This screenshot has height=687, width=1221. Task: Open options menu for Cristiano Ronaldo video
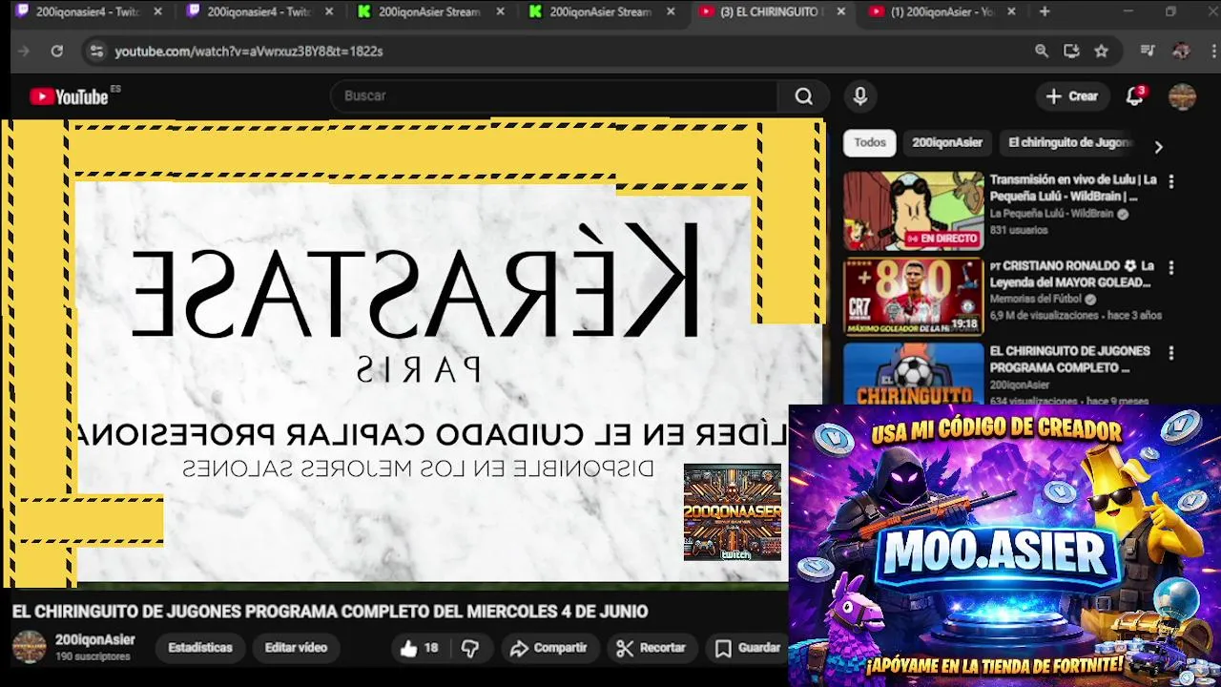(1171, 268)
